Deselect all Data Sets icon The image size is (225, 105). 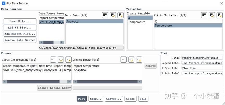pos(121,15)
